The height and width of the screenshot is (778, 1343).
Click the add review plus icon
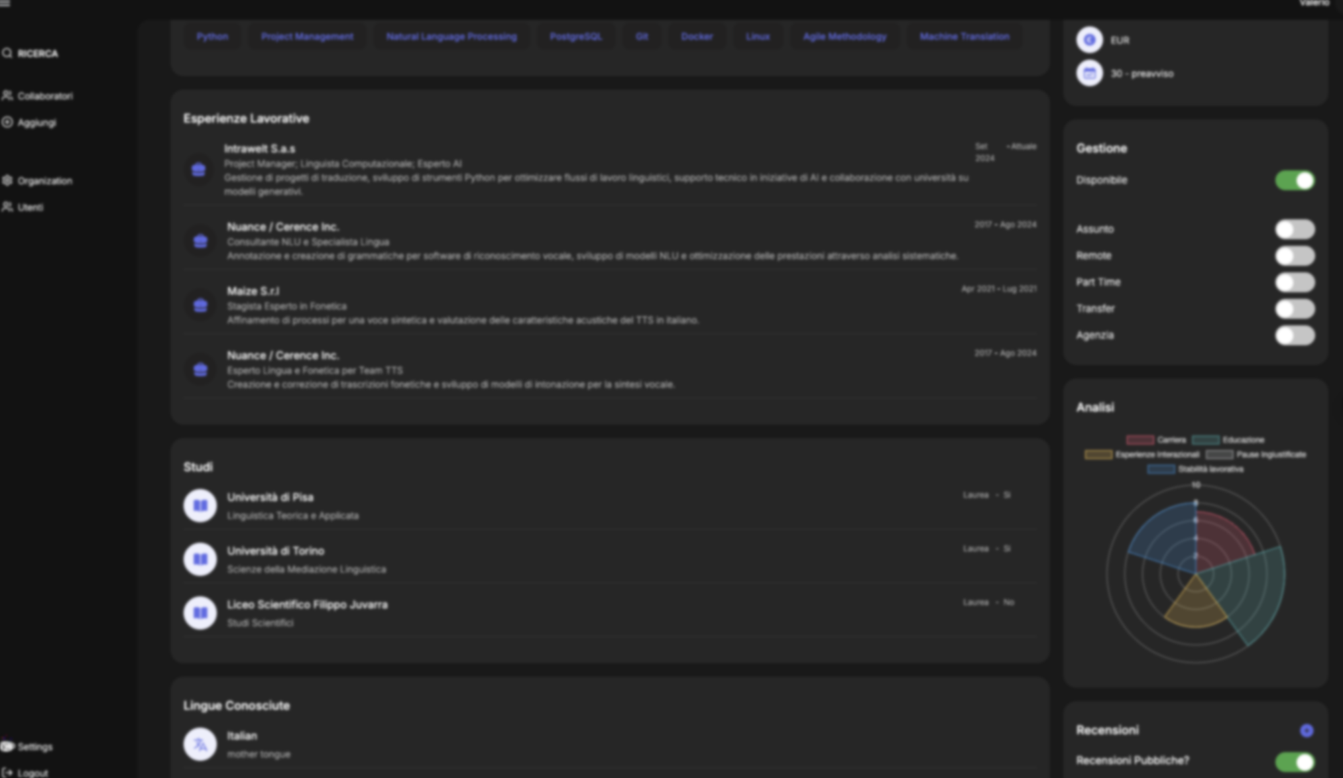pyautogui.click(x=1306, y=730)
